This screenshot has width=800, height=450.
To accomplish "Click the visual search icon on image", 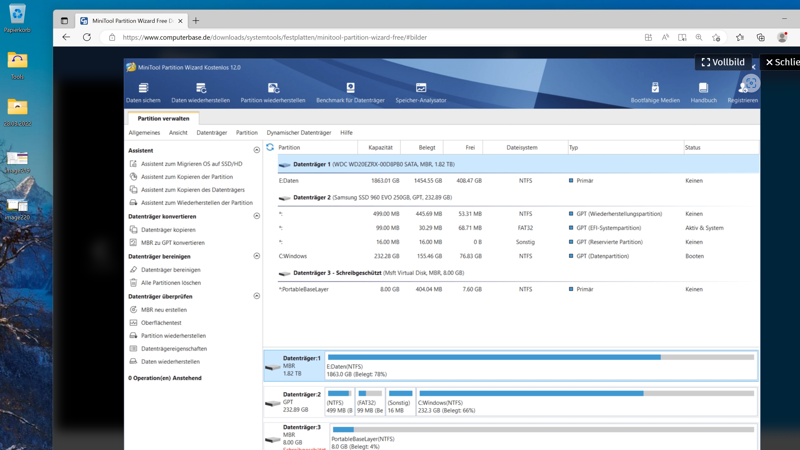I will pos(751,83).
